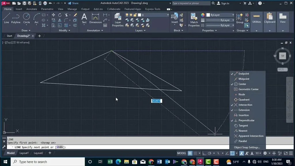Open Excel from the Windows taskbar

[x=110, y=162]
